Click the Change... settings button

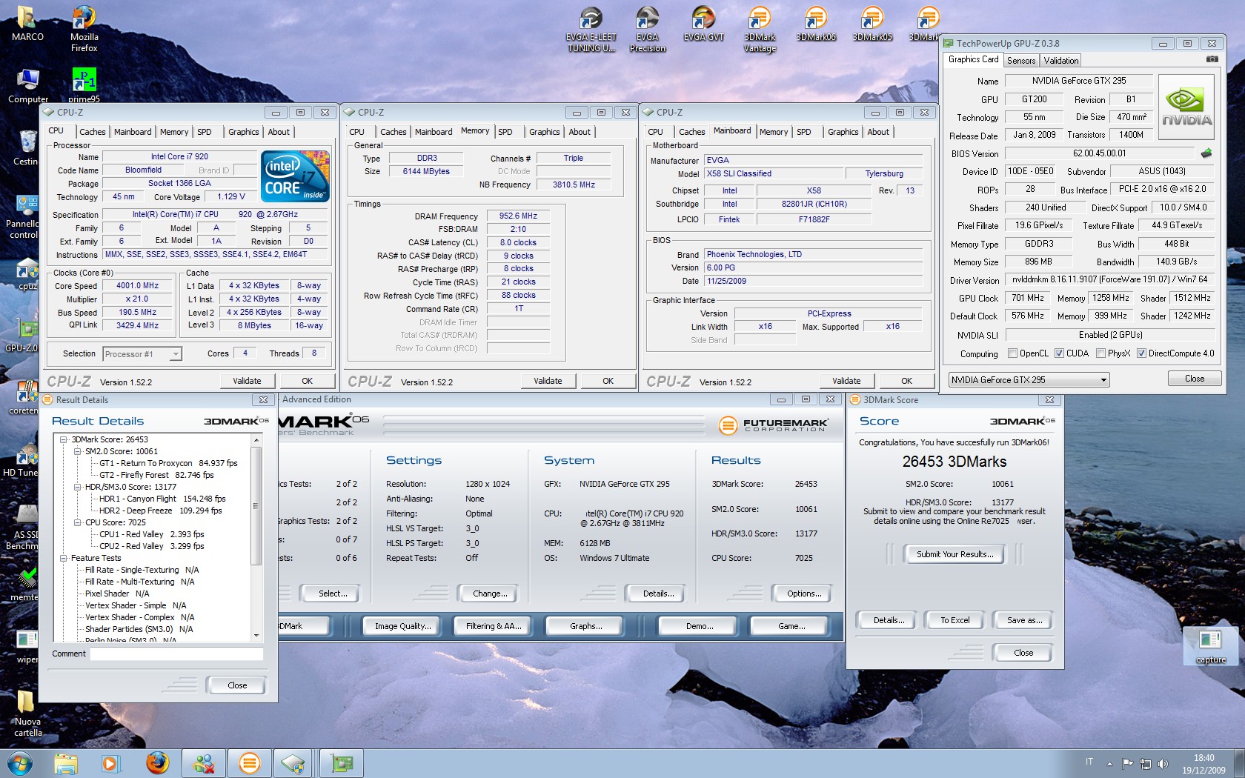coord(490,594)
